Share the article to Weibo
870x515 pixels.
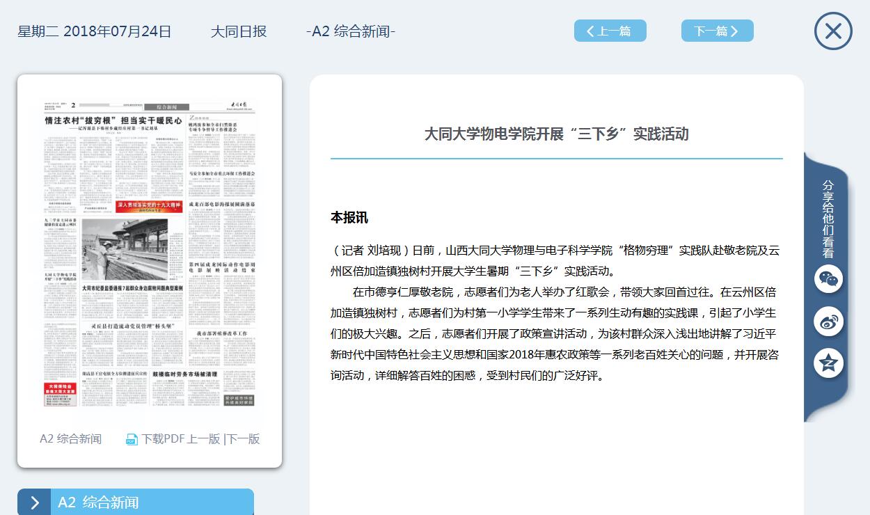[828, 322]
